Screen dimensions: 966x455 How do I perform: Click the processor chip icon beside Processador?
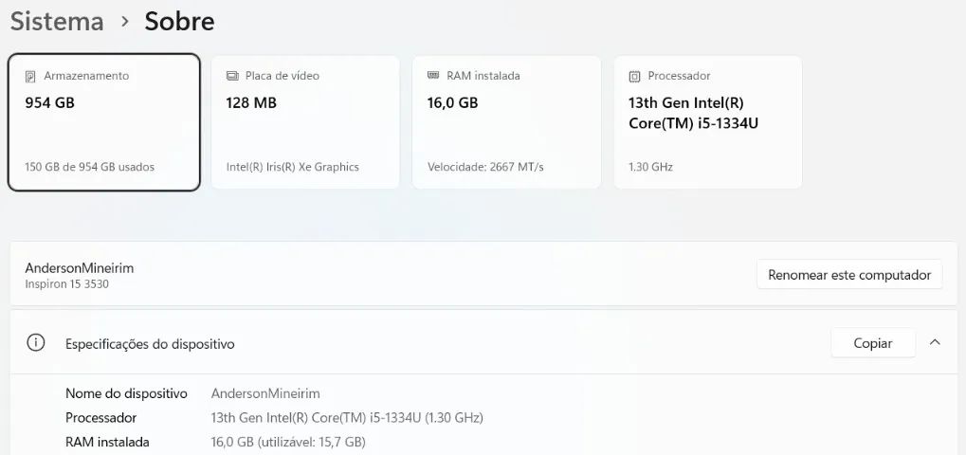pos(634,77)
